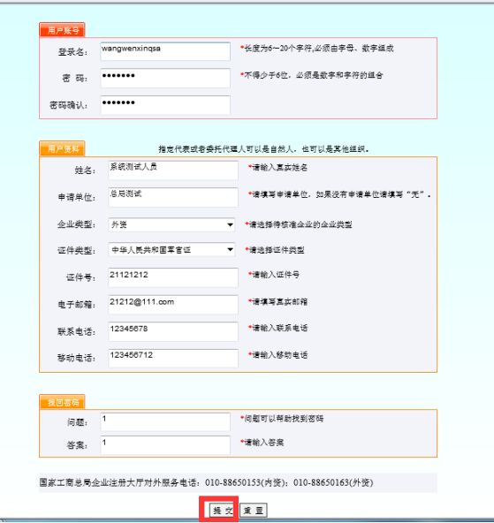
Task: Click the hint text 问题可以帮助找到密码
Action: coord(282,419)
